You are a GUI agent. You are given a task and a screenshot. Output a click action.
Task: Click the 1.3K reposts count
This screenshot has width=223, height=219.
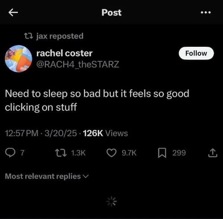tap(78, 153)
